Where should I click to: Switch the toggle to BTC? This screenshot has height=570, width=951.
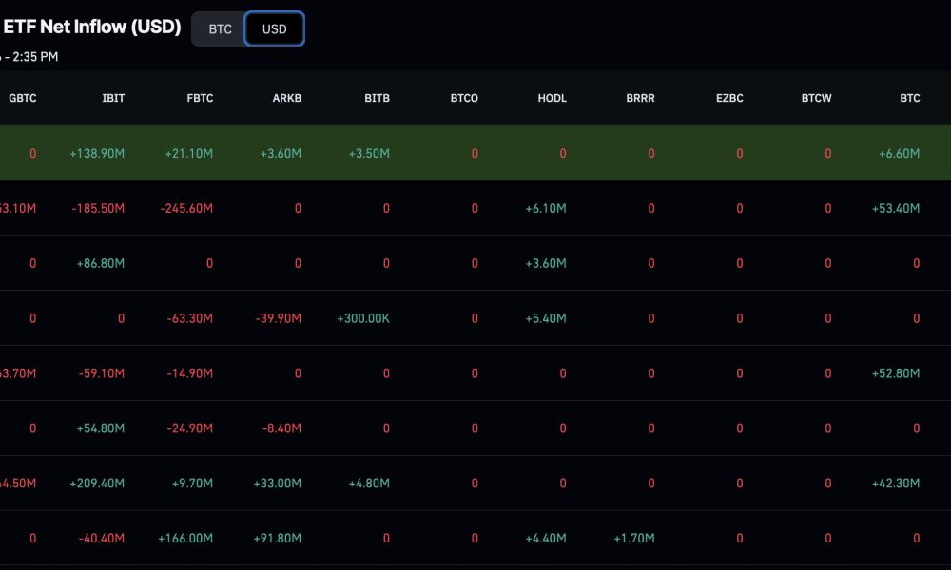[x=220, y=29]
